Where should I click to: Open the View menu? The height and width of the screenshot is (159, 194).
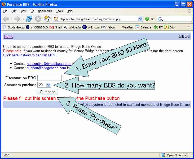pyautogui.click(x=23, y=11)
